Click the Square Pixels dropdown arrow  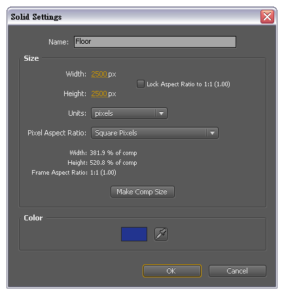coord(212,133)
